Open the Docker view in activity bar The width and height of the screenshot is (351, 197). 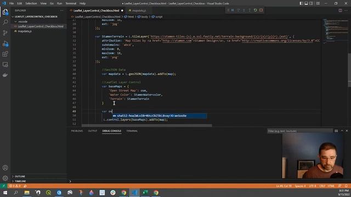(5, 76)
